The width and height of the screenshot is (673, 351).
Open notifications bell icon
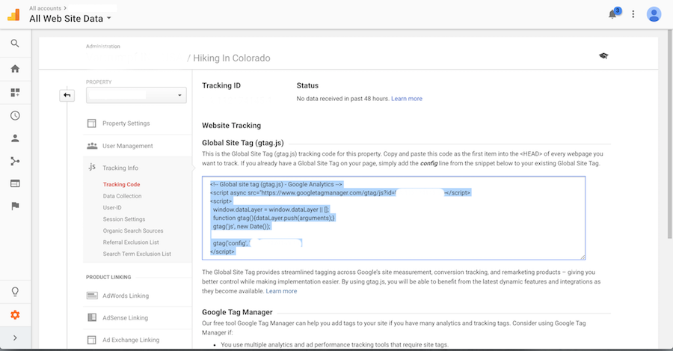click(x=613, y=14)
